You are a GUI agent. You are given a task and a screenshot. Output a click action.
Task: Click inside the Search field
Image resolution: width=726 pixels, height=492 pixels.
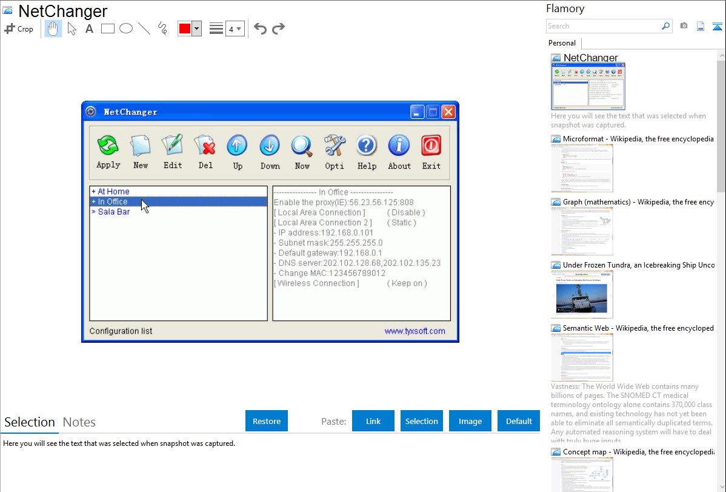pos(603,26)
